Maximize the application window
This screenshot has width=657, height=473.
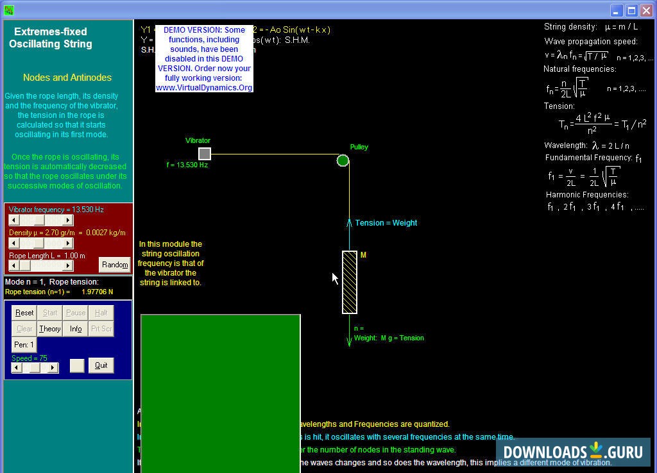(x=631, y=10)
